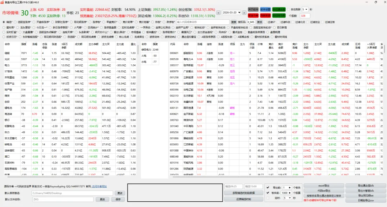Toggle the 过滤科创 checkbox

278,22
